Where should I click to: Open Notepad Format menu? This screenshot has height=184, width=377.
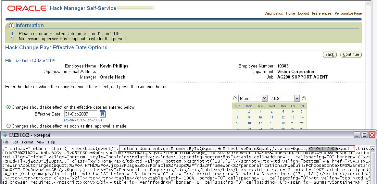click(x=28, y=142)
